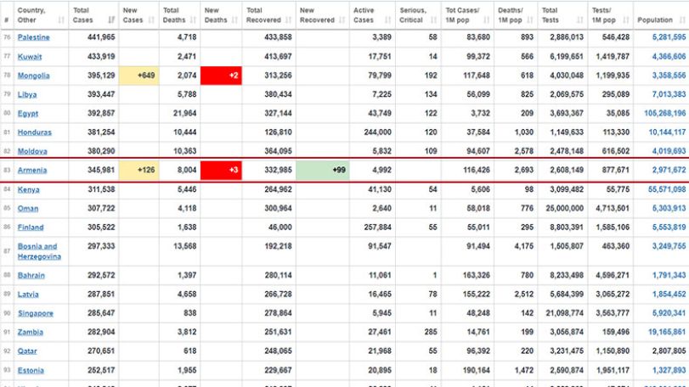Sort table by Total Recovered arrows

[289, 20]
